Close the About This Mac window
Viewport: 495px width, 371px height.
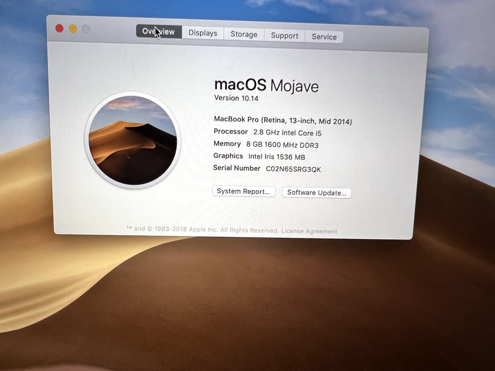pyautogui.click(x=59, y=28)
